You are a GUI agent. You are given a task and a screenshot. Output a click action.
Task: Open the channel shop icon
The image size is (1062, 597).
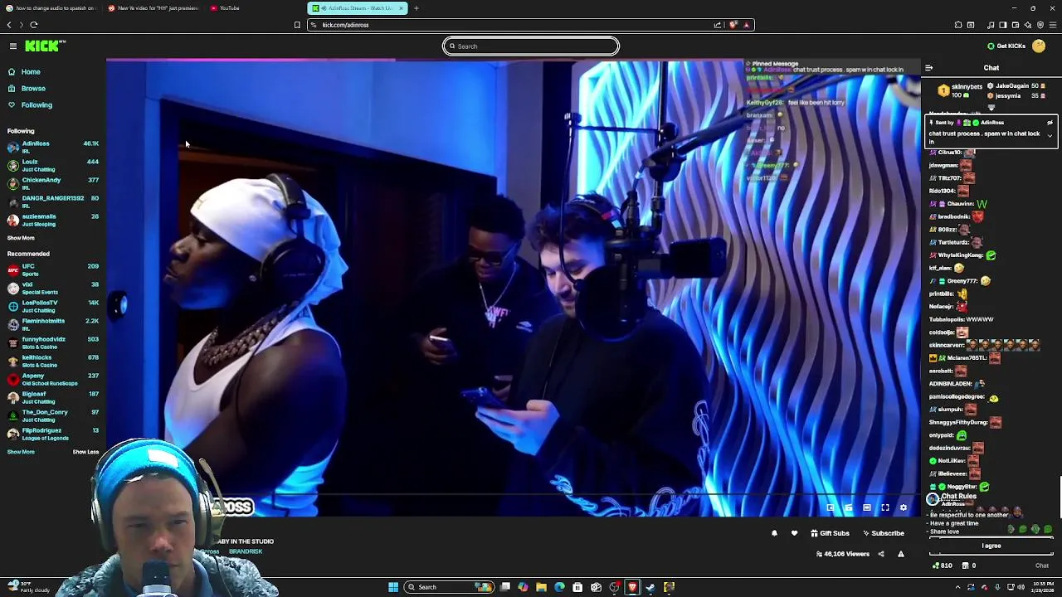click(965, 565)
